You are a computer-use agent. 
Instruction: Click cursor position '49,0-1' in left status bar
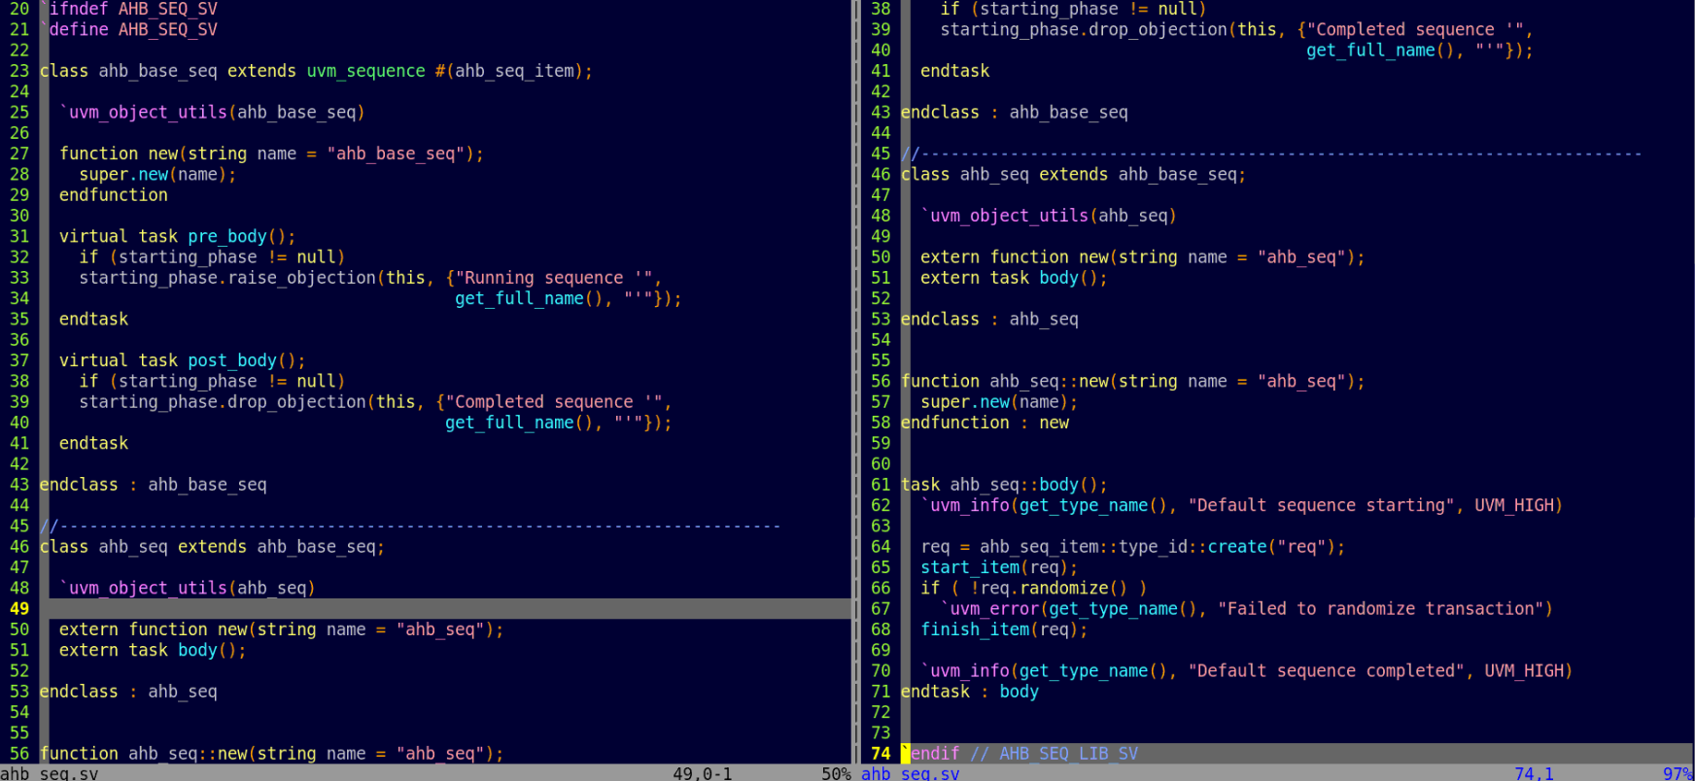click(703, 773)
